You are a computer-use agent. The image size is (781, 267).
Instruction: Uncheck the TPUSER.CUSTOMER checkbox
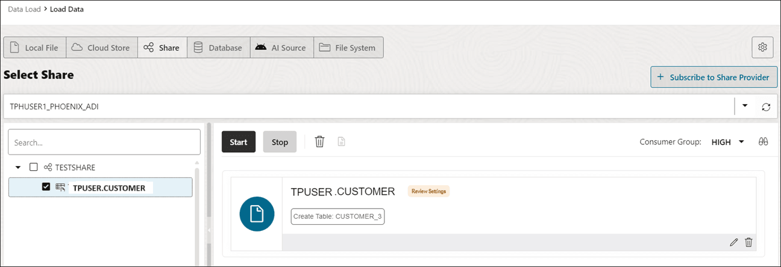click(46, 188)
